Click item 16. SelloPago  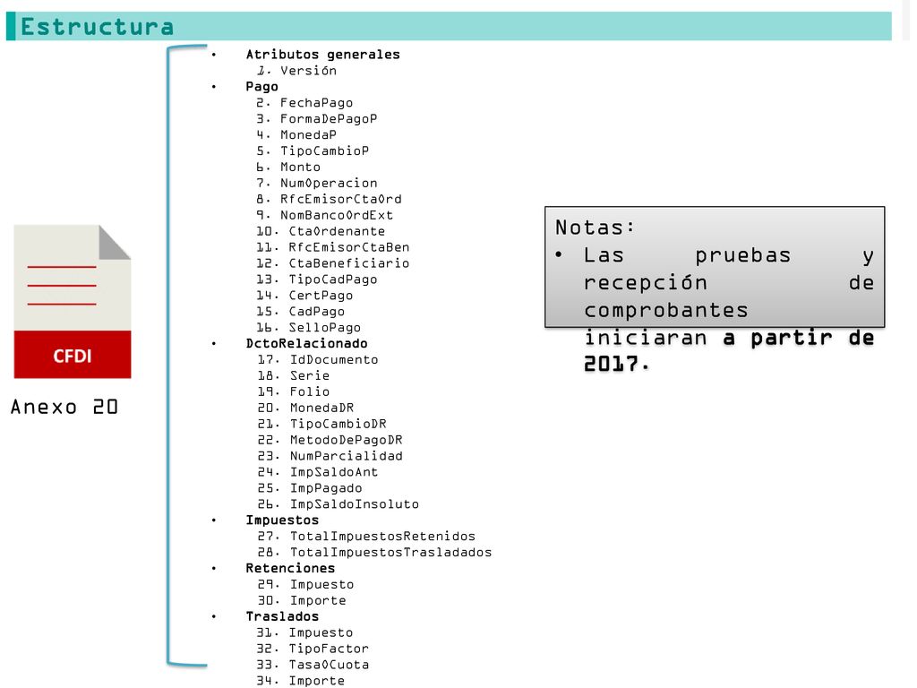point(309,328)
